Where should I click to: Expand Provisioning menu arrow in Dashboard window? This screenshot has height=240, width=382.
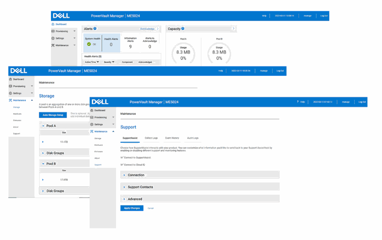click(x=75, y=31)
